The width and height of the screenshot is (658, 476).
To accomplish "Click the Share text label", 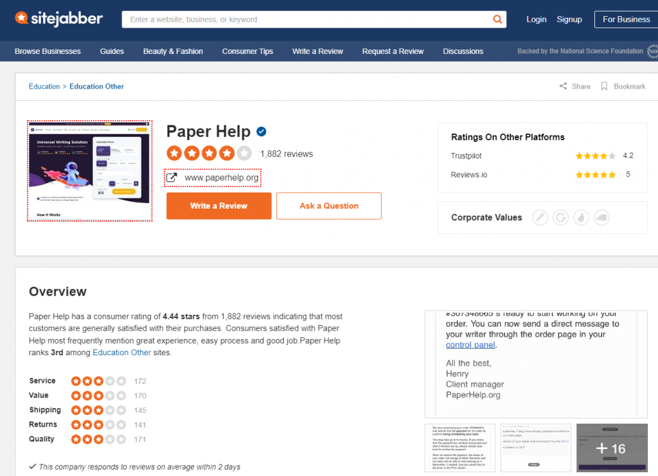I will point(581,86).
